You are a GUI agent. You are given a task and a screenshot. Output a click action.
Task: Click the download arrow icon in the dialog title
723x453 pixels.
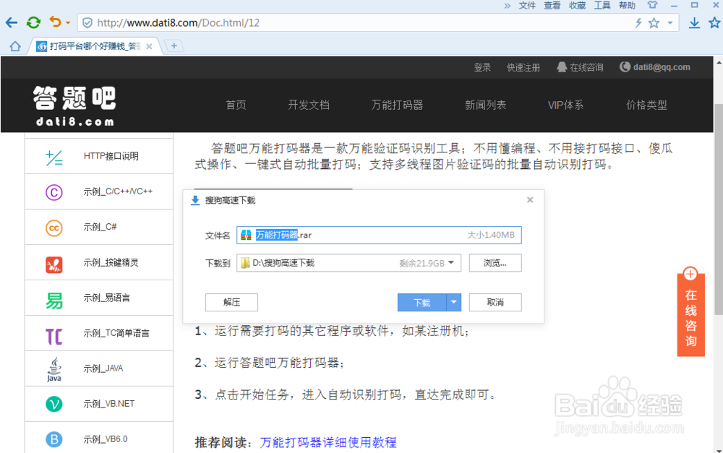[195, 200]
